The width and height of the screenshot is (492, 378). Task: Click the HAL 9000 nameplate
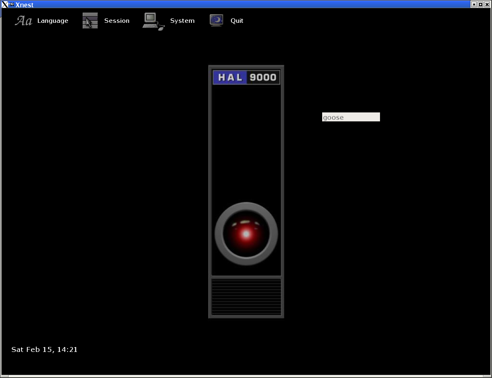click(246, 77)
